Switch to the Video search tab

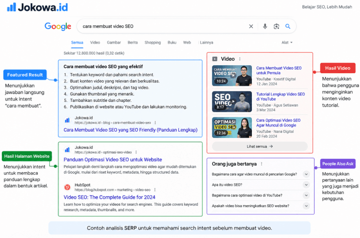click(95, 43)
